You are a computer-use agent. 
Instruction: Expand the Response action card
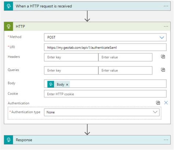point(87,140)
